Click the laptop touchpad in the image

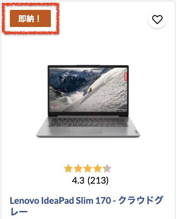85,131
